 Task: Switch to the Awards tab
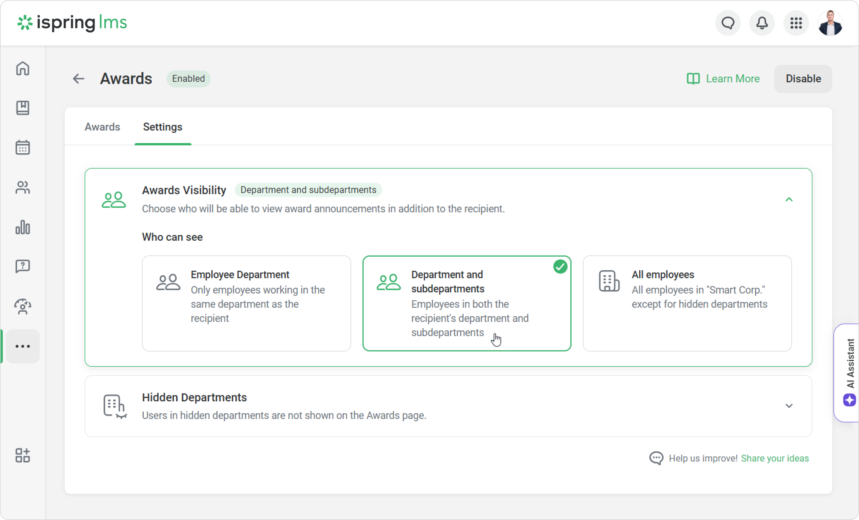102,127
